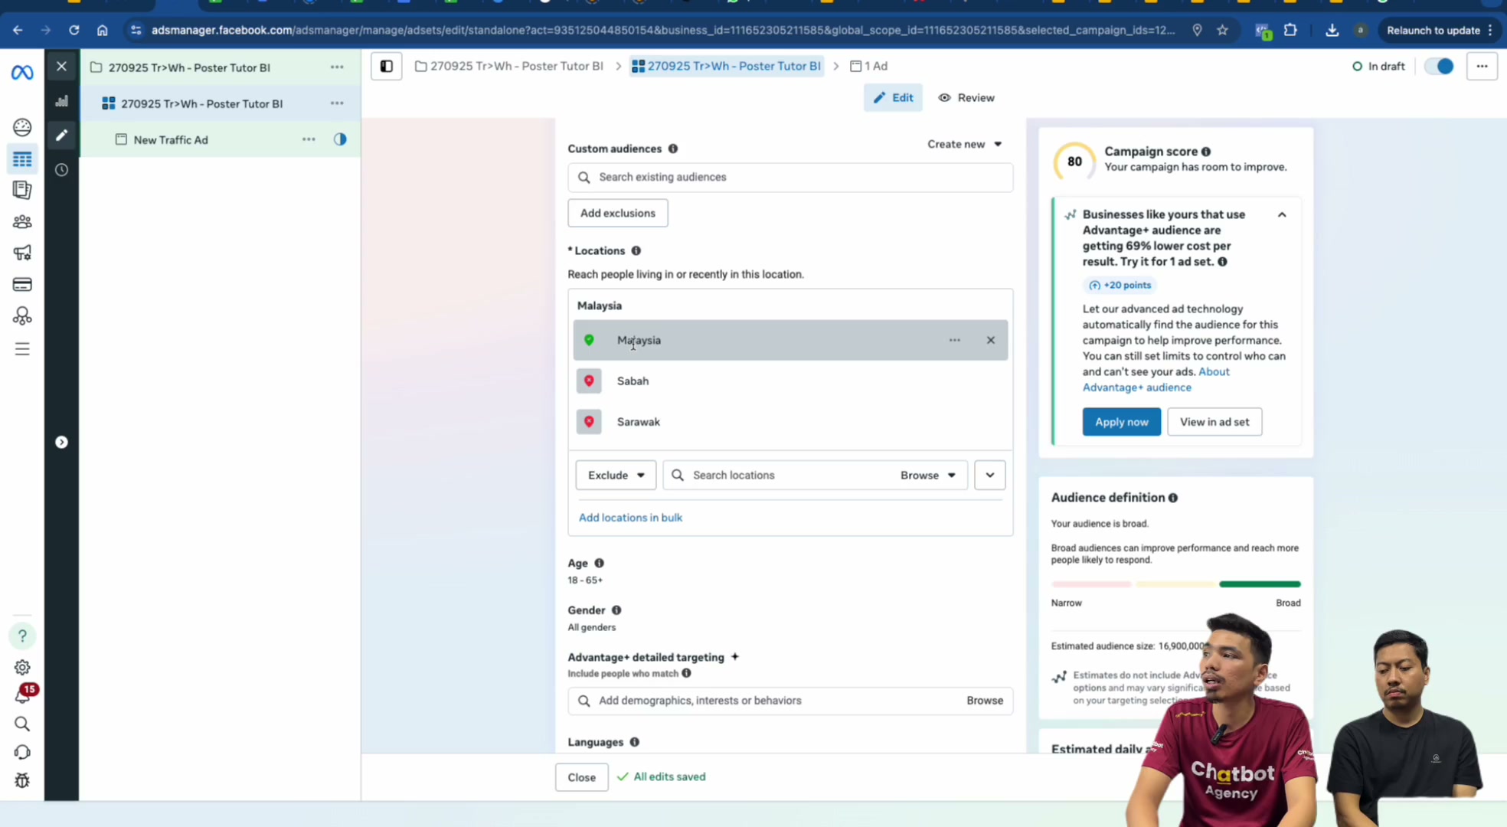Select the pencil edit icon in dark sidebar

[x=62, y=136]
